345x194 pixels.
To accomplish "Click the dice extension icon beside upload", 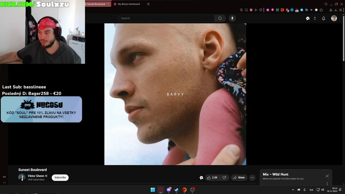I will pos(308,18).
